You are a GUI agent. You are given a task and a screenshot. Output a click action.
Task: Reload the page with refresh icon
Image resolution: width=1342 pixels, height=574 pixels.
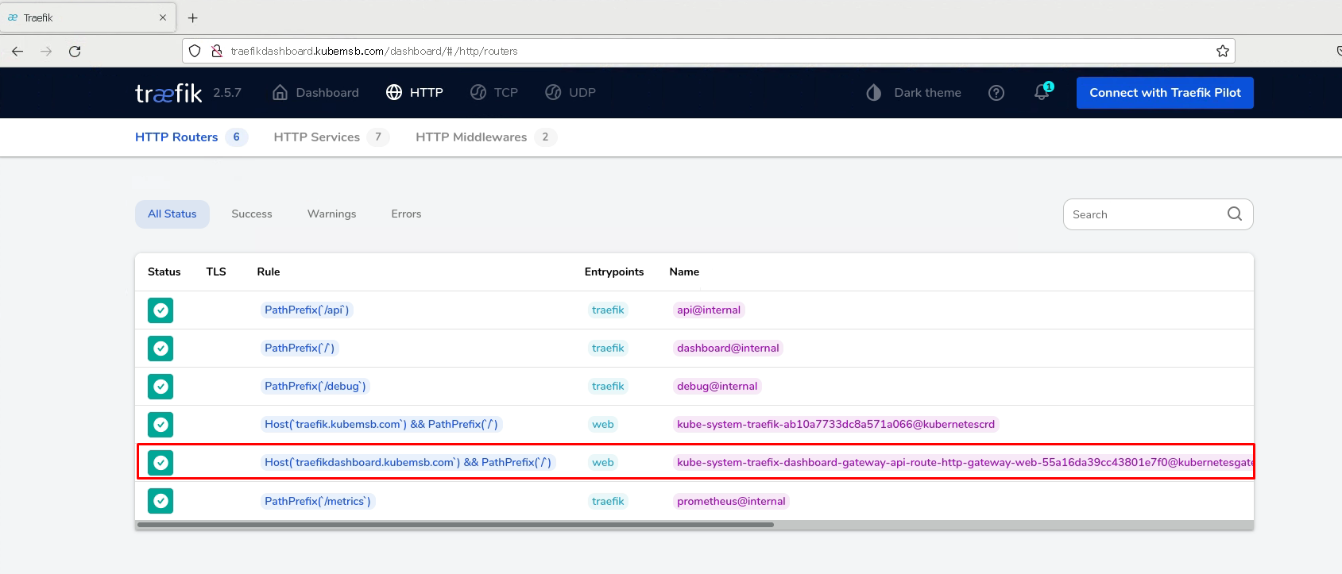(75, 51)
